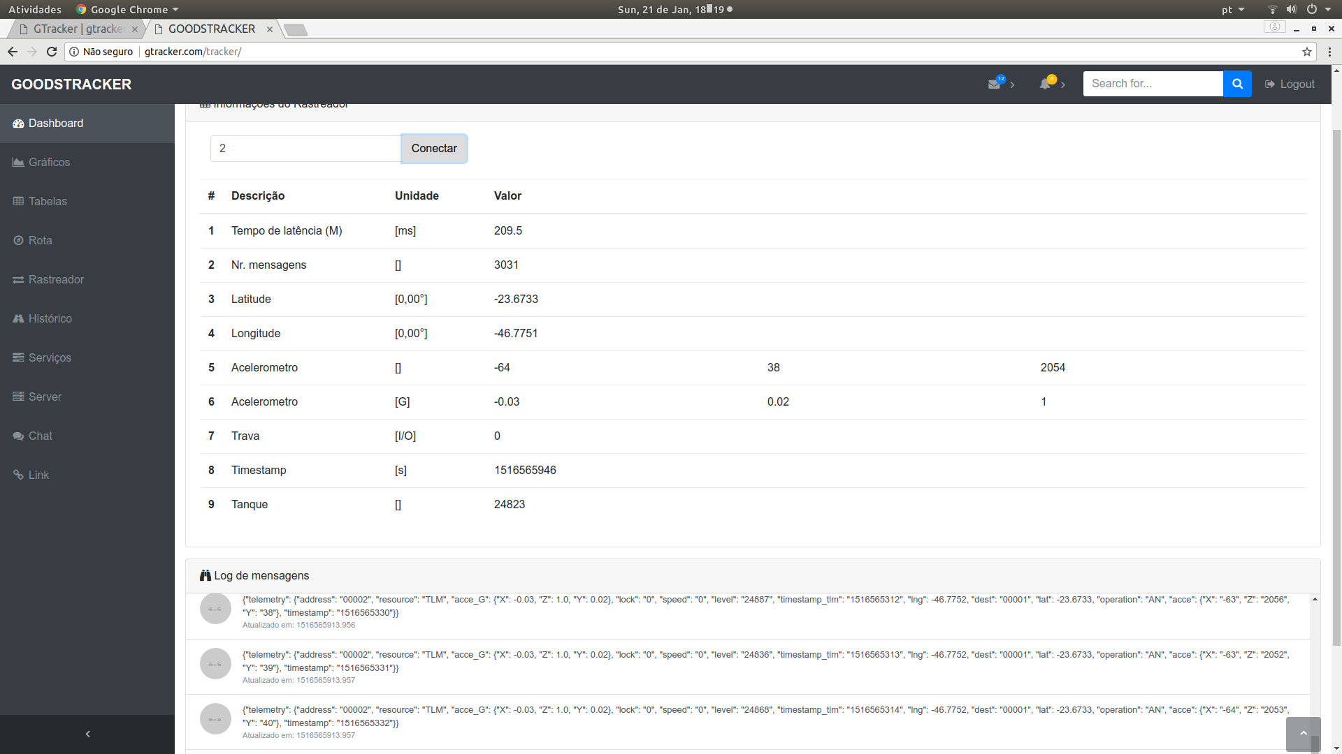The width and height of the screenshot is (1342, 754).
Task: Select Server in the sidebar
Action: pyautogui.click(x=87, y=397)
